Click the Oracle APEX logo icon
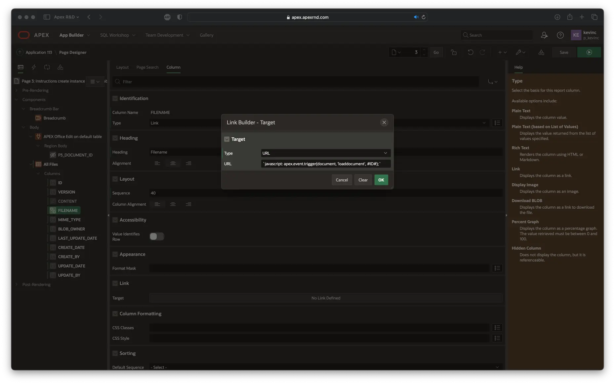 click(24, 35)
